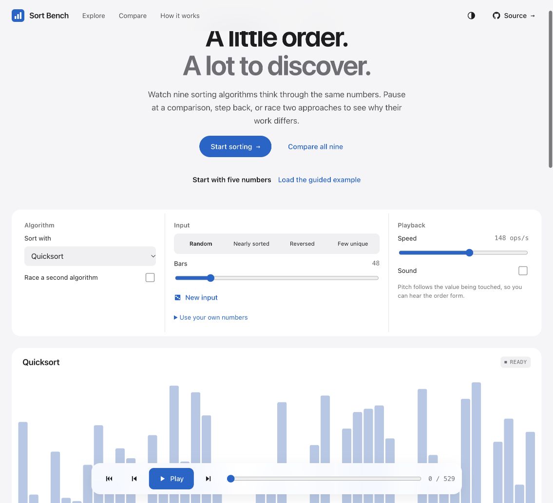Step back one operation
Screen dimensions: 553x503
pyautogui.click(x=134, y=479)
